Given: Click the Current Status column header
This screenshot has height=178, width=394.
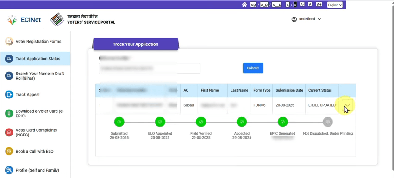Looking at the screenshot, I should pyautogui.click(x=322, y=90).
